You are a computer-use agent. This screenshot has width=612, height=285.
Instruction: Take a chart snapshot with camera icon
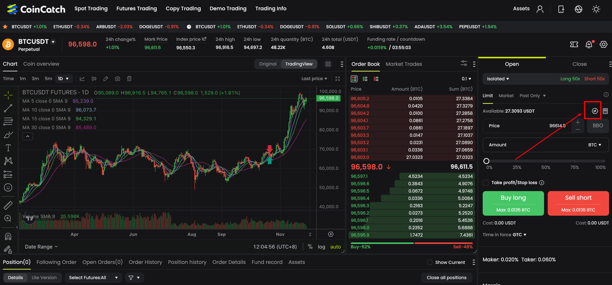click(117, 78)
